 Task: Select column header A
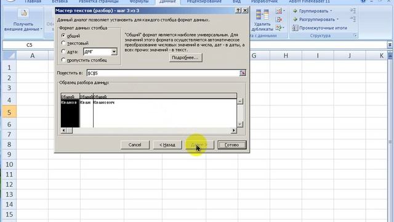point(33,55)
